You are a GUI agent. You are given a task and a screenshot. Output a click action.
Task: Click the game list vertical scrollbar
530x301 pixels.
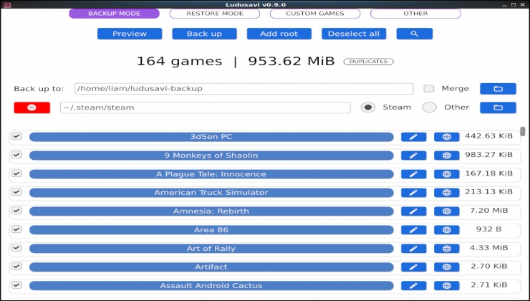pos(523,131)
